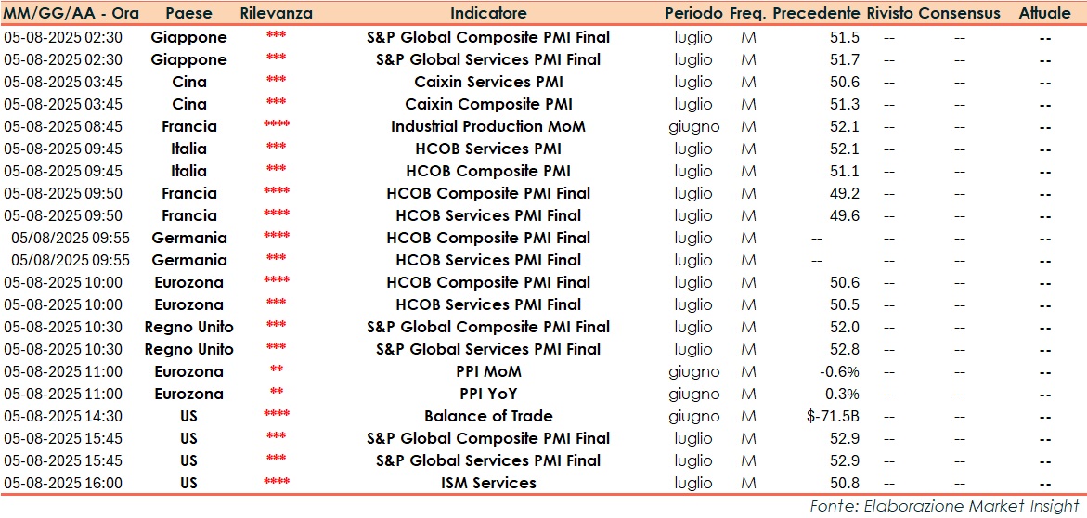Viewport: 1087px width, 518px height.
Task: Click the Periodo column header
Action: point(693,14)
